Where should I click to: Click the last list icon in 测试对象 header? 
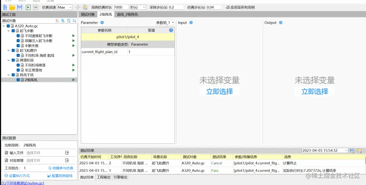pyautogui.click(x=74, y=21)
